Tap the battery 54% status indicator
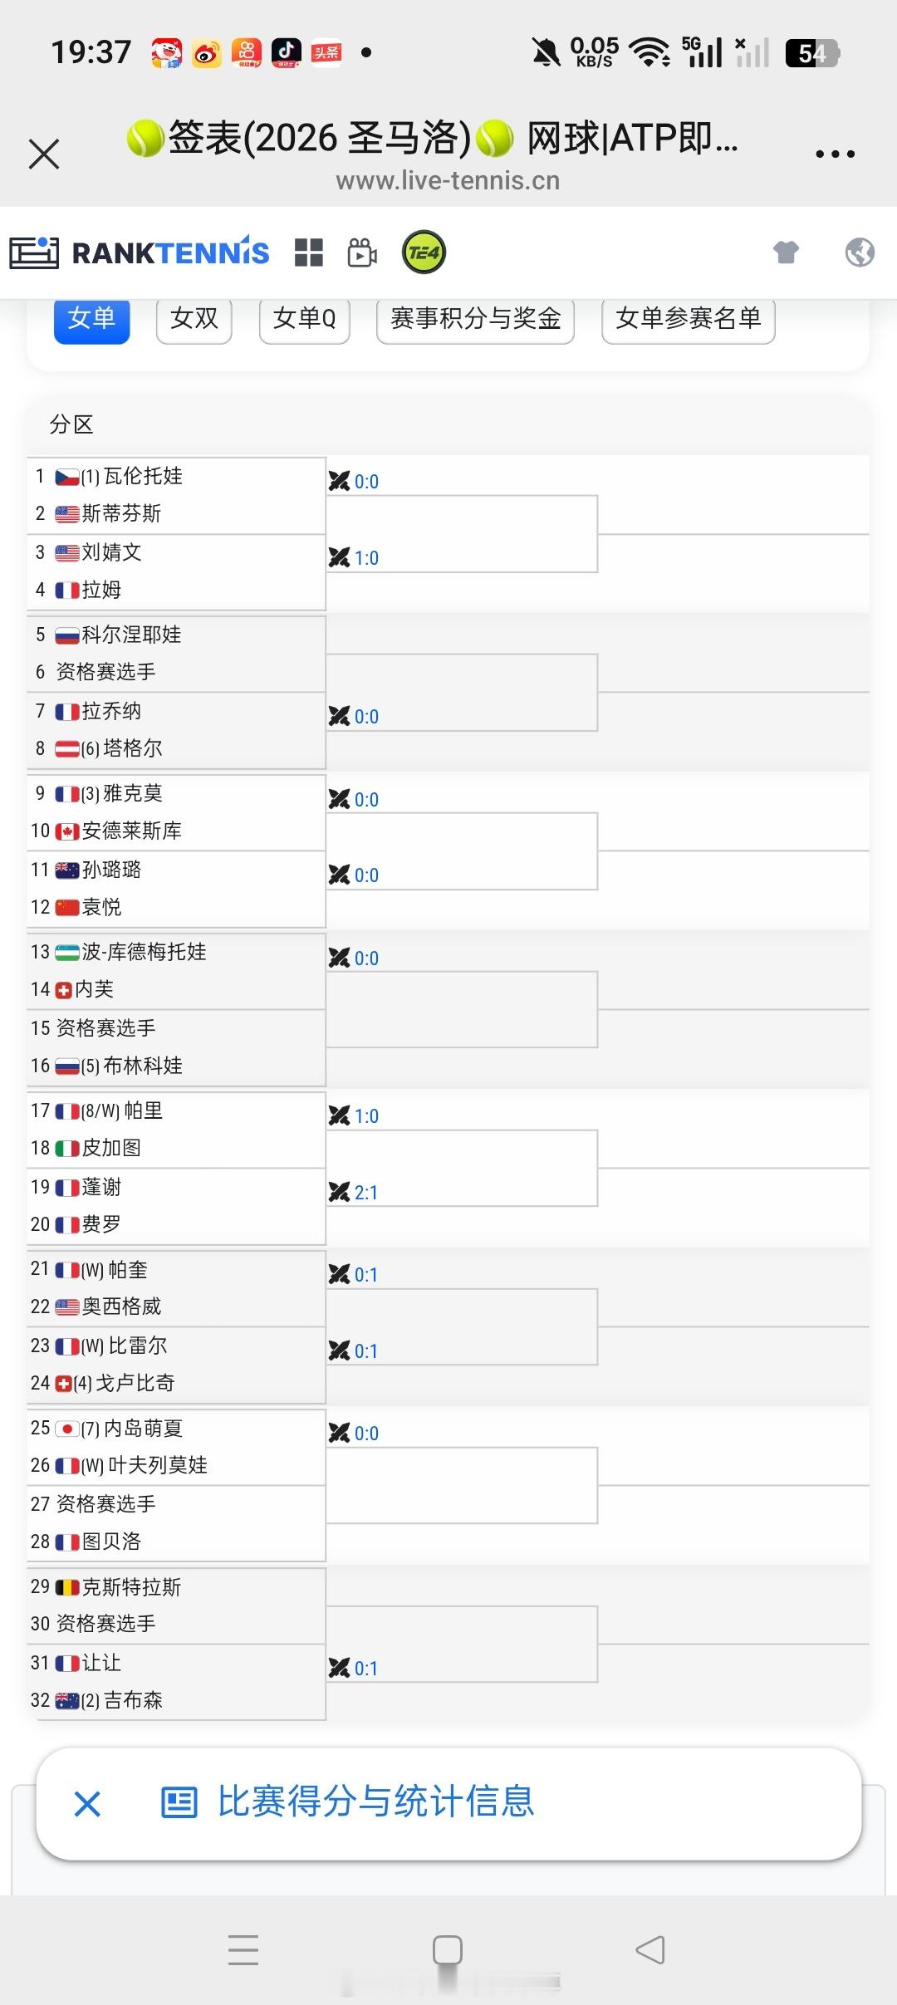The width and height of the screenshot is (897, 2005). coord(810,51)
